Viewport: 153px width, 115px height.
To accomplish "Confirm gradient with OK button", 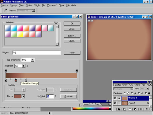I will (x=72, y=24).
